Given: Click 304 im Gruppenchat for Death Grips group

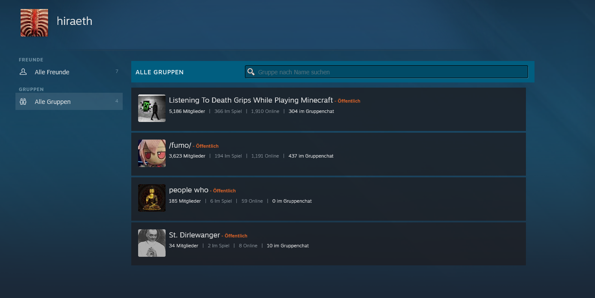Looking at the screenshot, I should tap(311, 111).
